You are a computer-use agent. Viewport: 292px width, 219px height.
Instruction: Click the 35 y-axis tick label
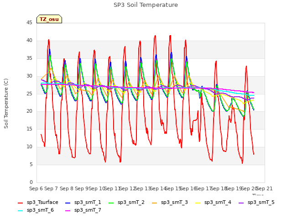[x=29, y=58]
